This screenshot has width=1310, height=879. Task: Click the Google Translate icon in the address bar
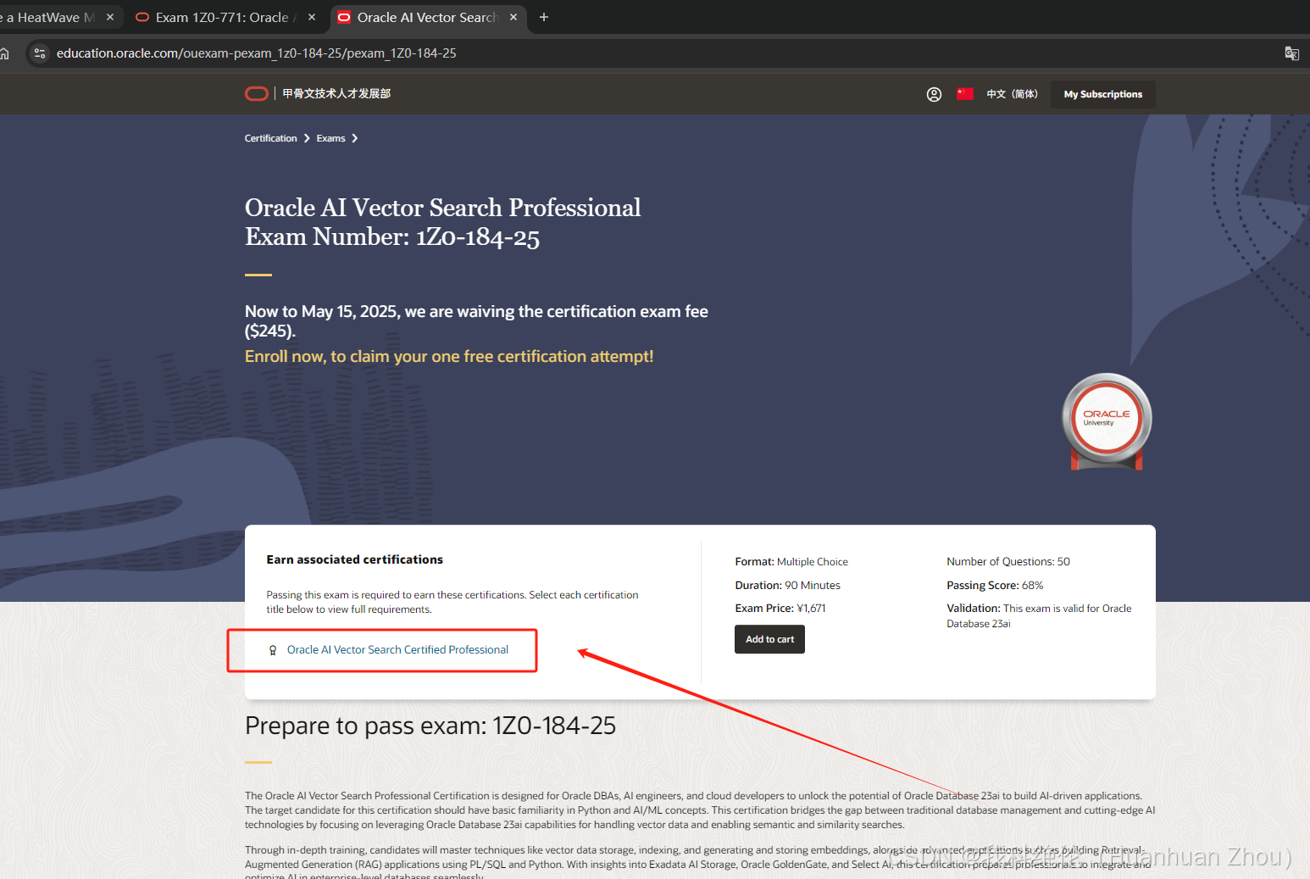[1291, 53]
